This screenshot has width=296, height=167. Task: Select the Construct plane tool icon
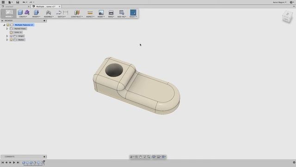point(77,13)
